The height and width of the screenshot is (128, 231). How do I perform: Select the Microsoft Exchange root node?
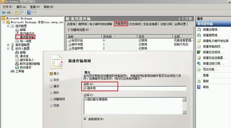coord(19,19)
